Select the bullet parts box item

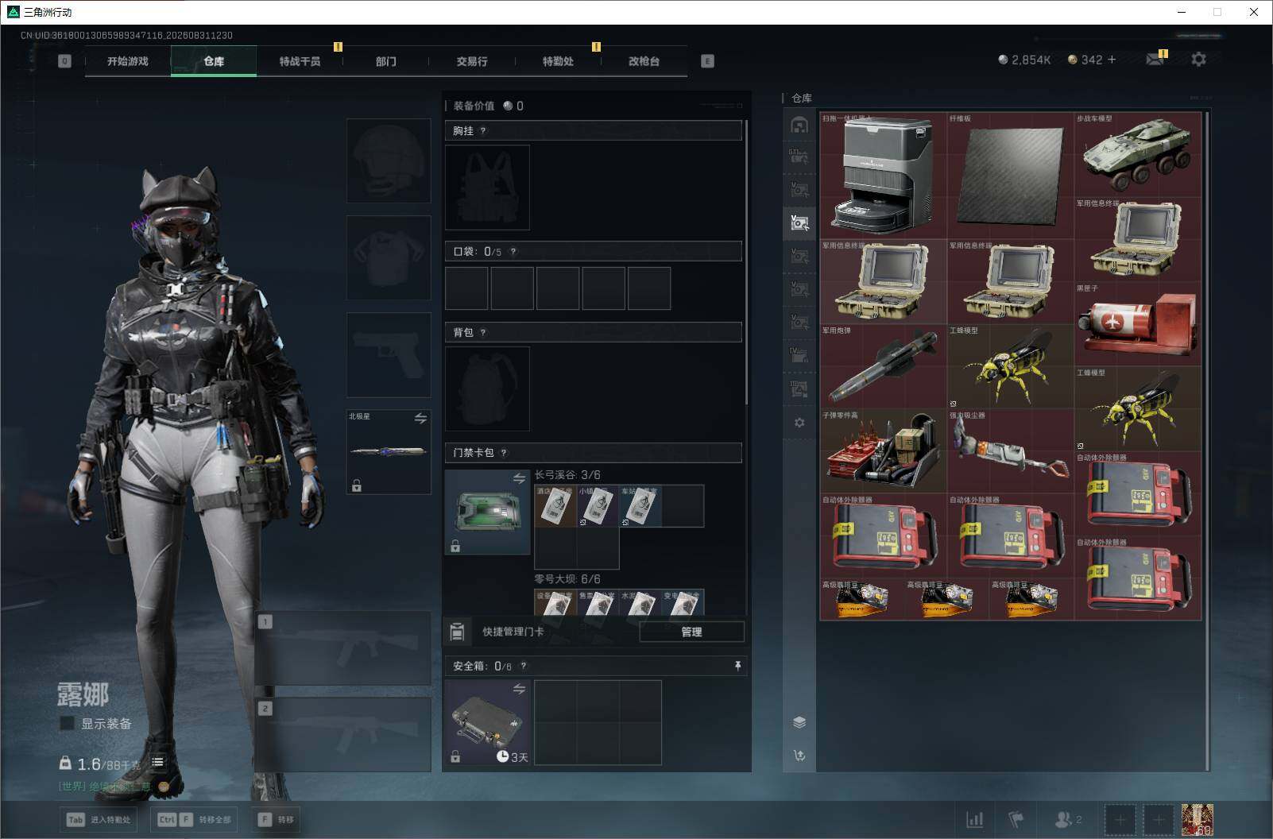[884, 450]
